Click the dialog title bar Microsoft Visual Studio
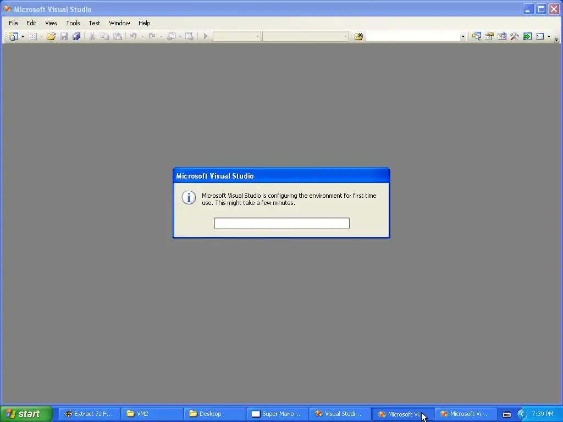The width and height of the screenshot is (563, 422). (x=281, y=176)
